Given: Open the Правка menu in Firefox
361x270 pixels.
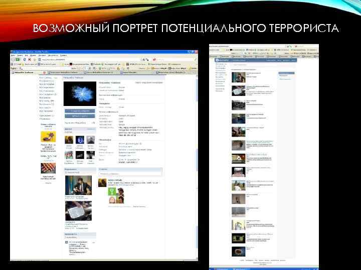Looking at the screenshot, I should pos(20,55).
